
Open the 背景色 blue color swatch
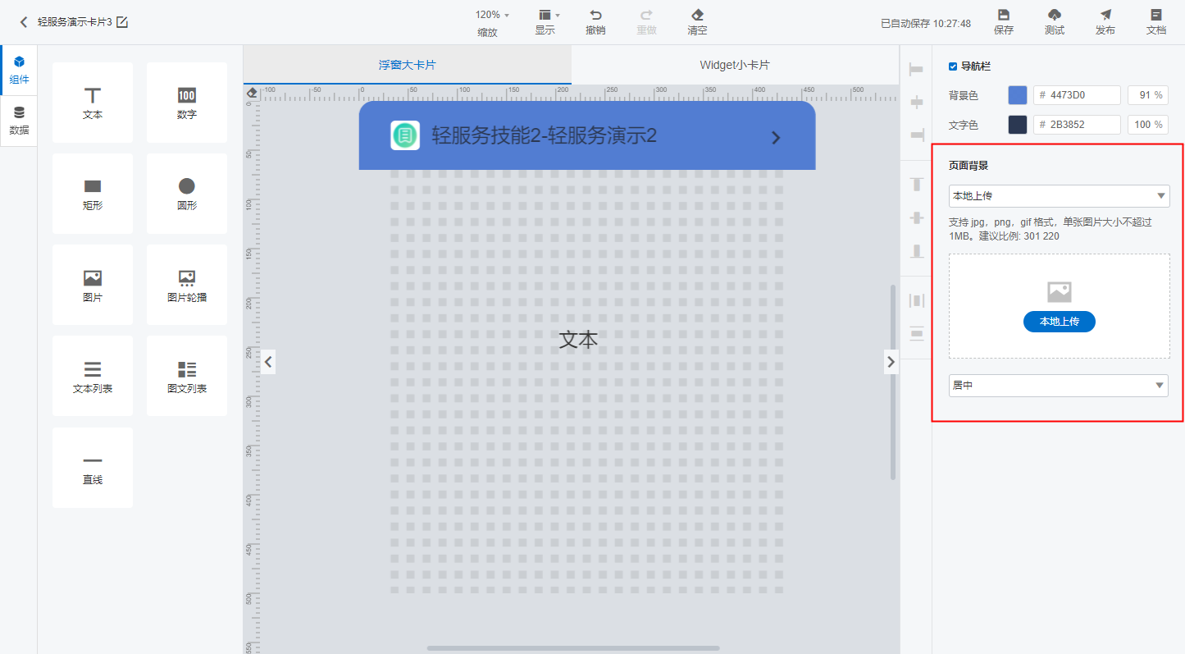tap(1017, 95)
